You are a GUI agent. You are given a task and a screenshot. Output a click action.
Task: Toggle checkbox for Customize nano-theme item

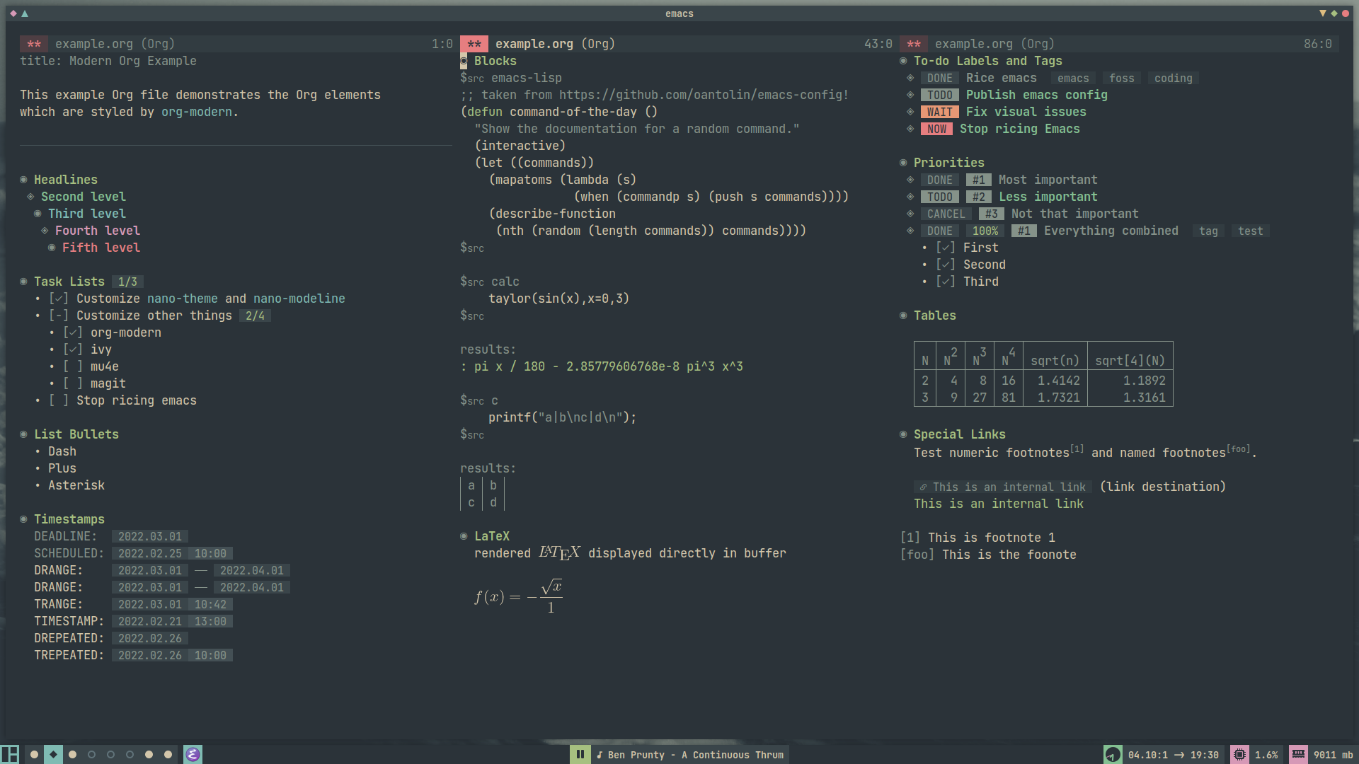[59, 299]
